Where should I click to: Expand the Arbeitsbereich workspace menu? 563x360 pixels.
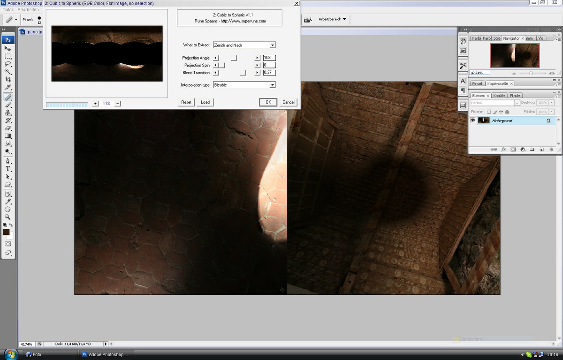332,19
